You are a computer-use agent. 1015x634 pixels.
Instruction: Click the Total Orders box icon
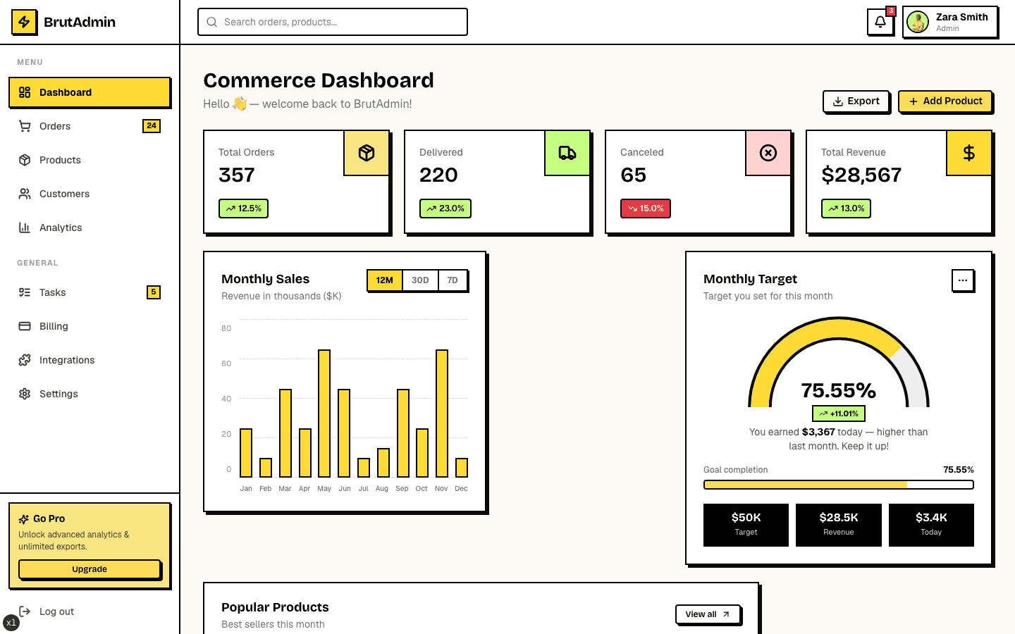(367, 153)
